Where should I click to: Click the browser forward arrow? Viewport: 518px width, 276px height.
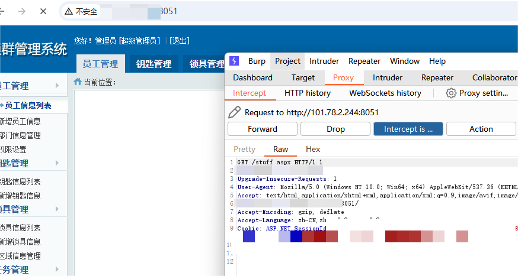pos(22,12)
